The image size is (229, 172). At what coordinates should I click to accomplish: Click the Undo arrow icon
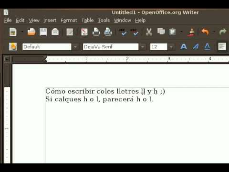205,32
